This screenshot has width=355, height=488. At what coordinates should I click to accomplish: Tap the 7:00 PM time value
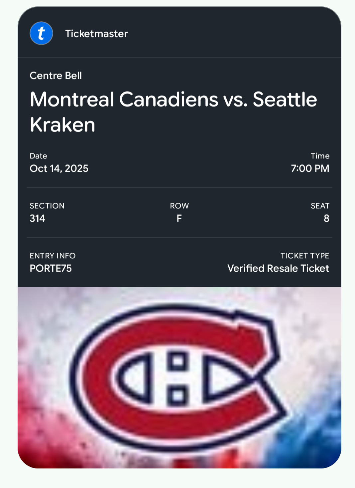click(310, 168)
